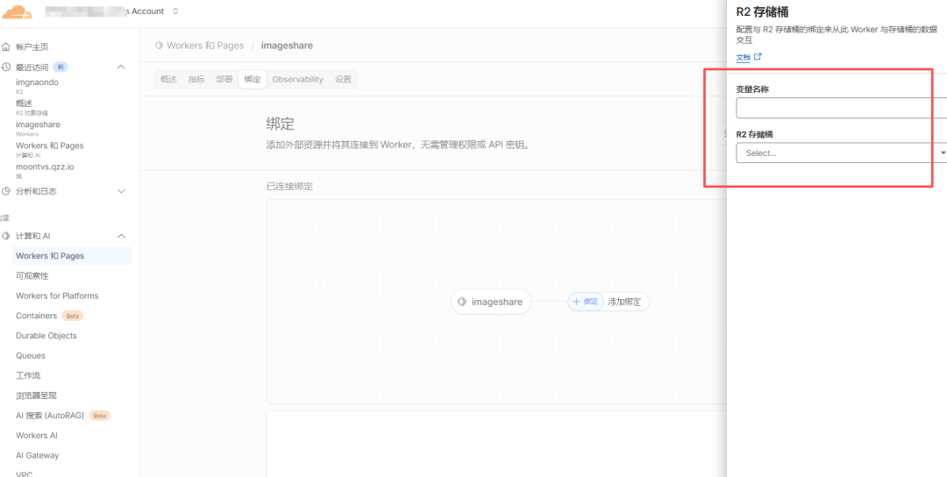
Task: Select the 绑定 tab
Action: [253, 79]
